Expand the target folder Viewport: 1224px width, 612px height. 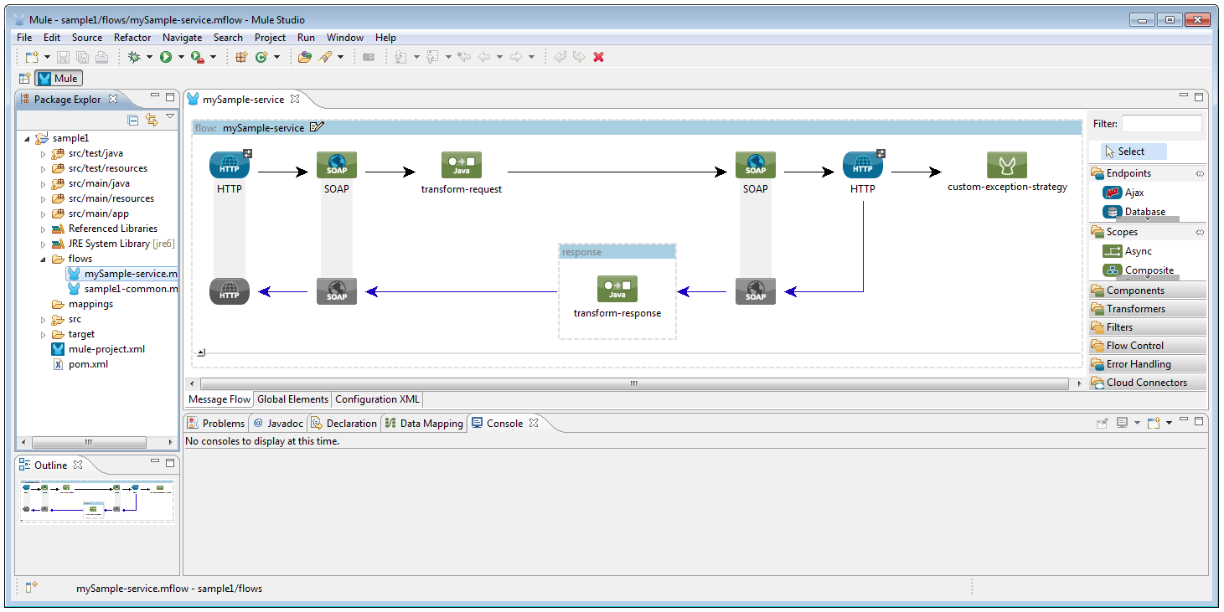[44, 334]
